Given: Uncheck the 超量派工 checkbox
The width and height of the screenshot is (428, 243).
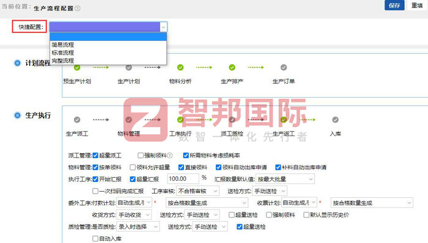Looking at the screenshot, I should (x=95, y=156).
